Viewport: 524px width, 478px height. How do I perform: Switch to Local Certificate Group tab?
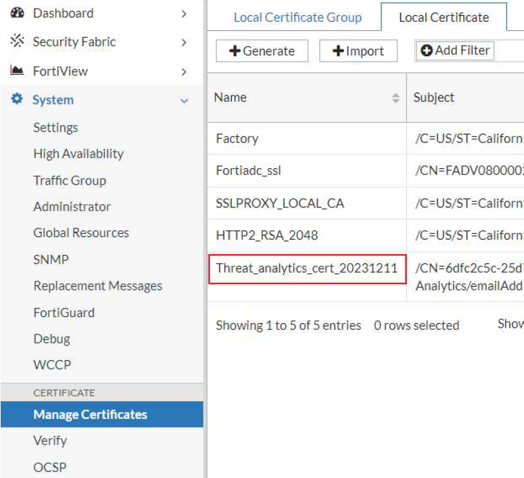(x=297, y=17)
